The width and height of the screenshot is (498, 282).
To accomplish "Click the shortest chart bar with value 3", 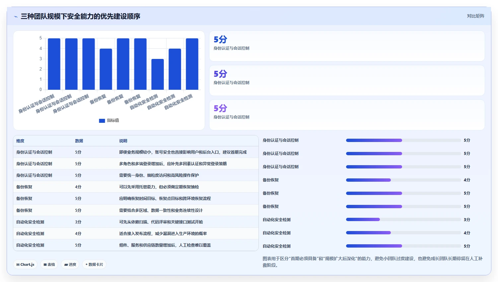I will click(158, 74).
